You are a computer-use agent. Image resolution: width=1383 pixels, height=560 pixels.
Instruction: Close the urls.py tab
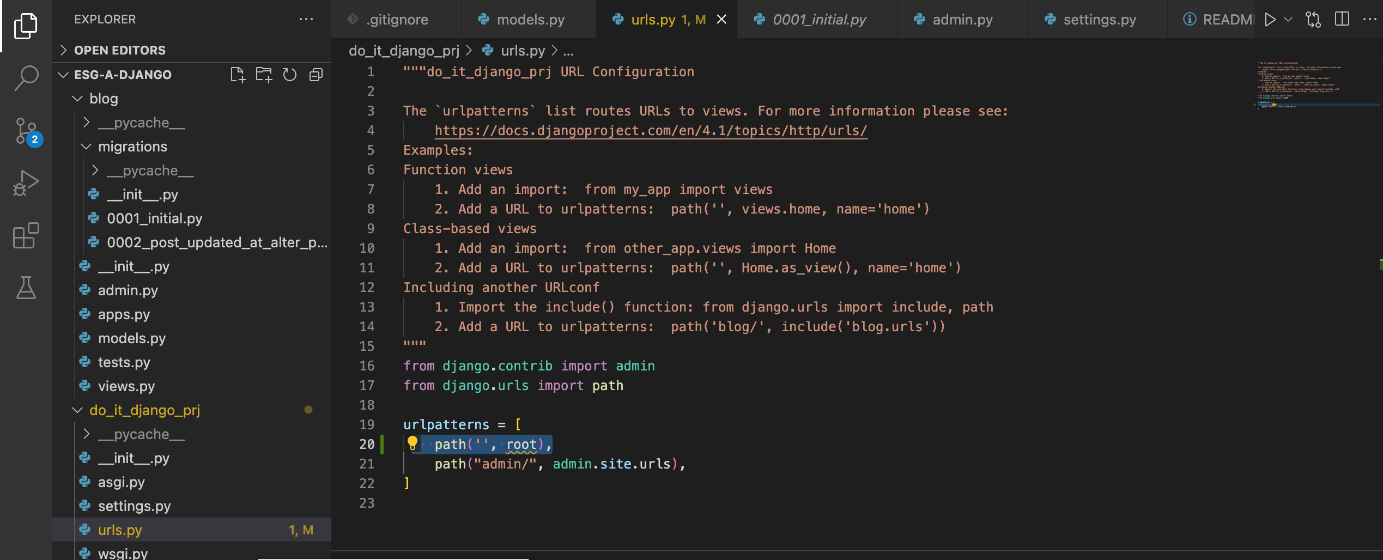(x=721, y=20)
